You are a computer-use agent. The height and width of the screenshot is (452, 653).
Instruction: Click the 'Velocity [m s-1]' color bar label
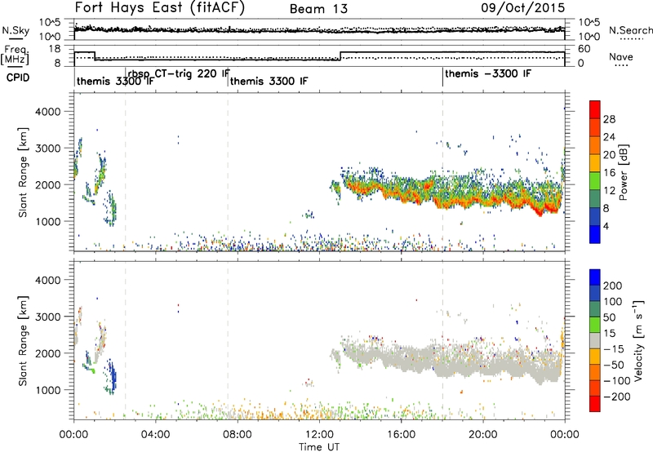[x=637, y=340]
